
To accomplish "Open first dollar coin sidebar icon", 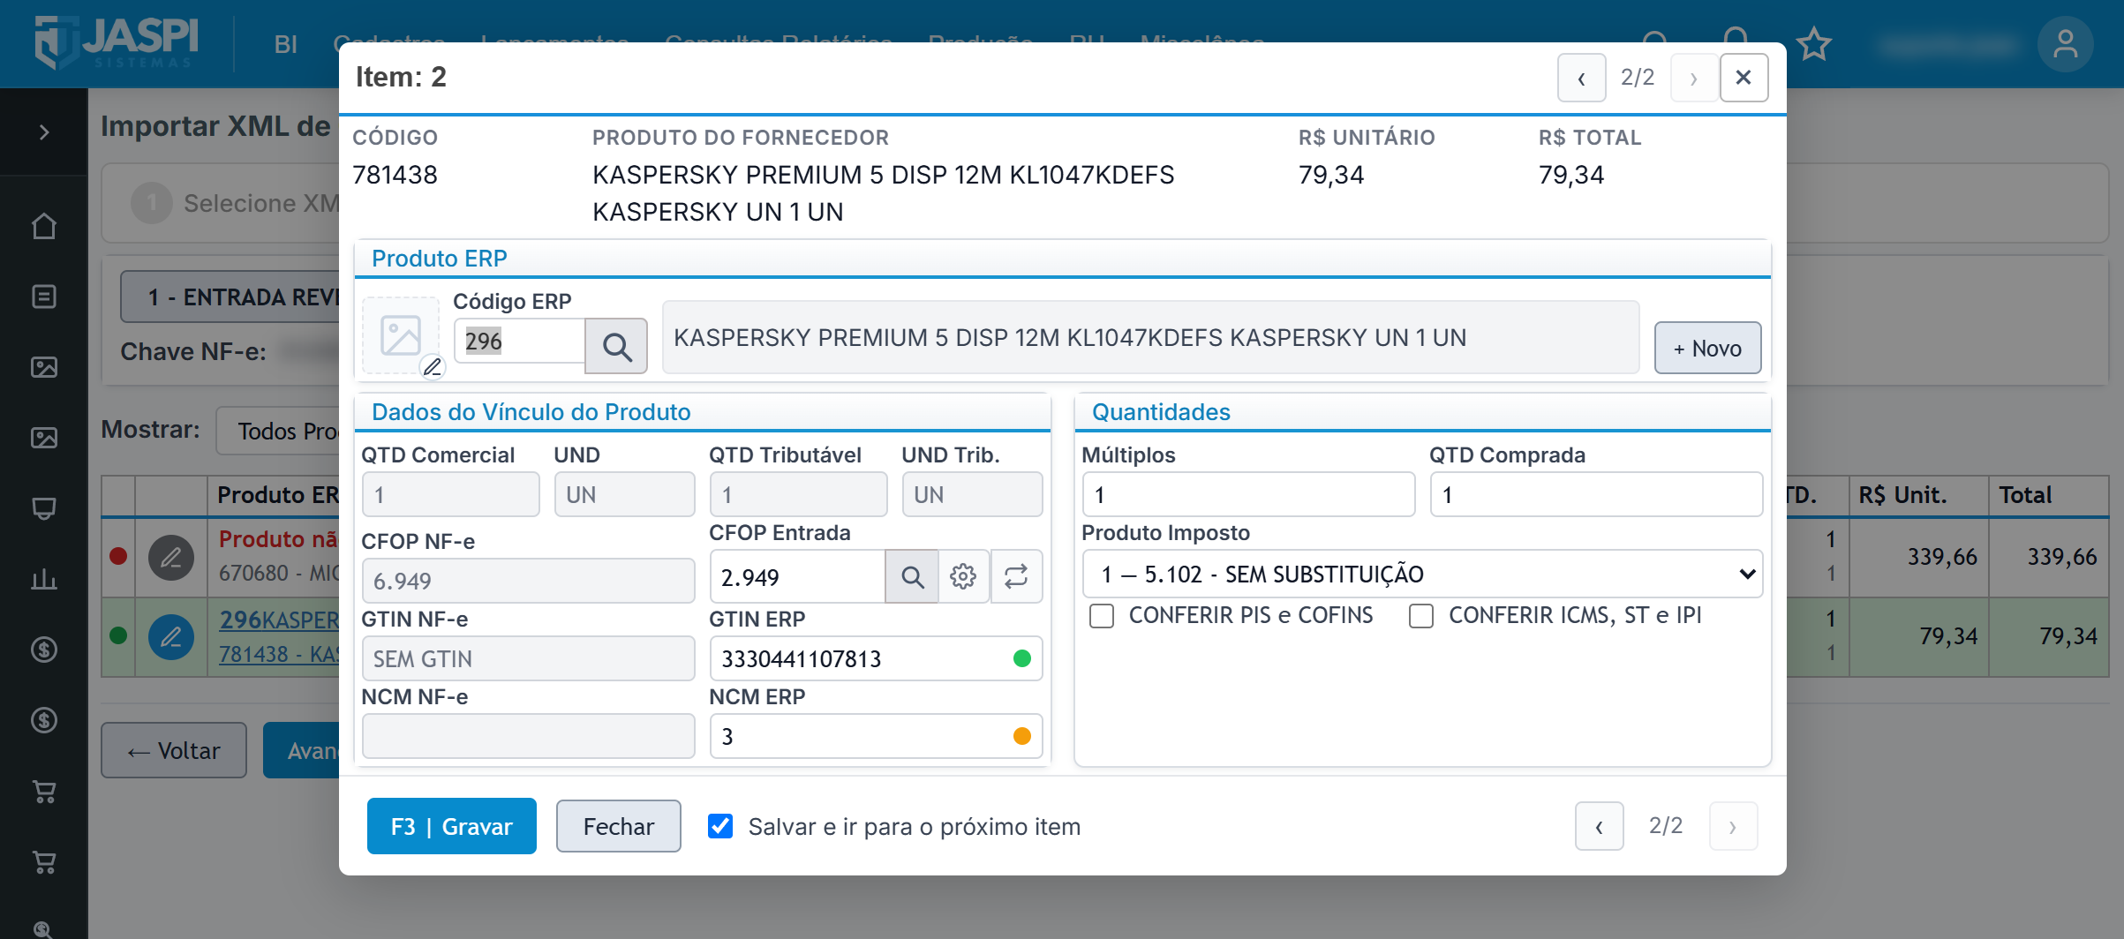I will (x=44, y=650).
